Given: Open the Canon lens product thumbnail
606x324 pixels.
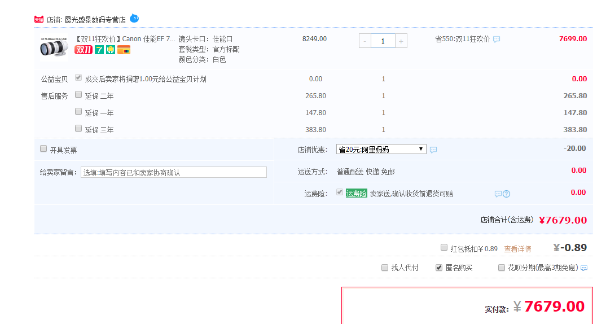Looking at the screenshot, I should (x=54, y=49).
